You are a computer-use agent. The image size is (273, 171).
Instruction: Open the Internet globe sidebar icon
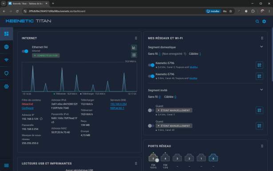tap(7, 47)
